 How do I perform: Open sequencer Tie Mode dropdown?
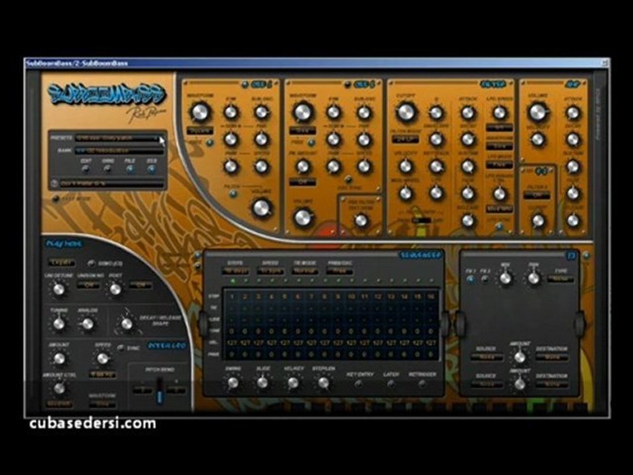(305, 271)
